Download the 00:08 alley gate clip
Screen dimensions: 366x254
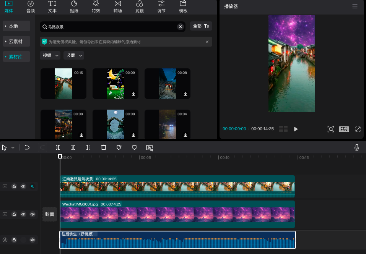(185, 94)
